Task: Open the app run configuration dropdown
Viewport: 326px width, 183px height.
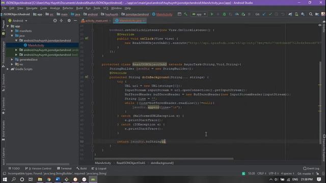Action: pyautogui.click(x=199, y=14)
